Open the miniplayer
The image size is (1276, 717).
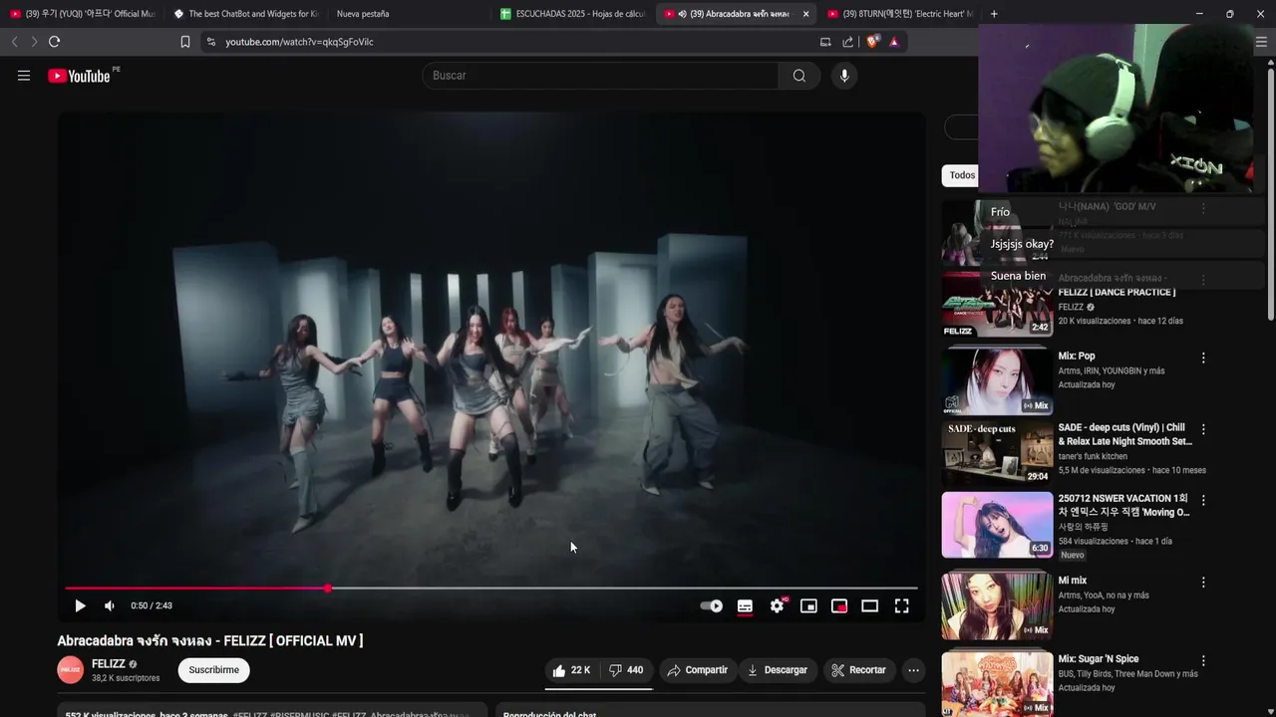[x=808, y=605]
